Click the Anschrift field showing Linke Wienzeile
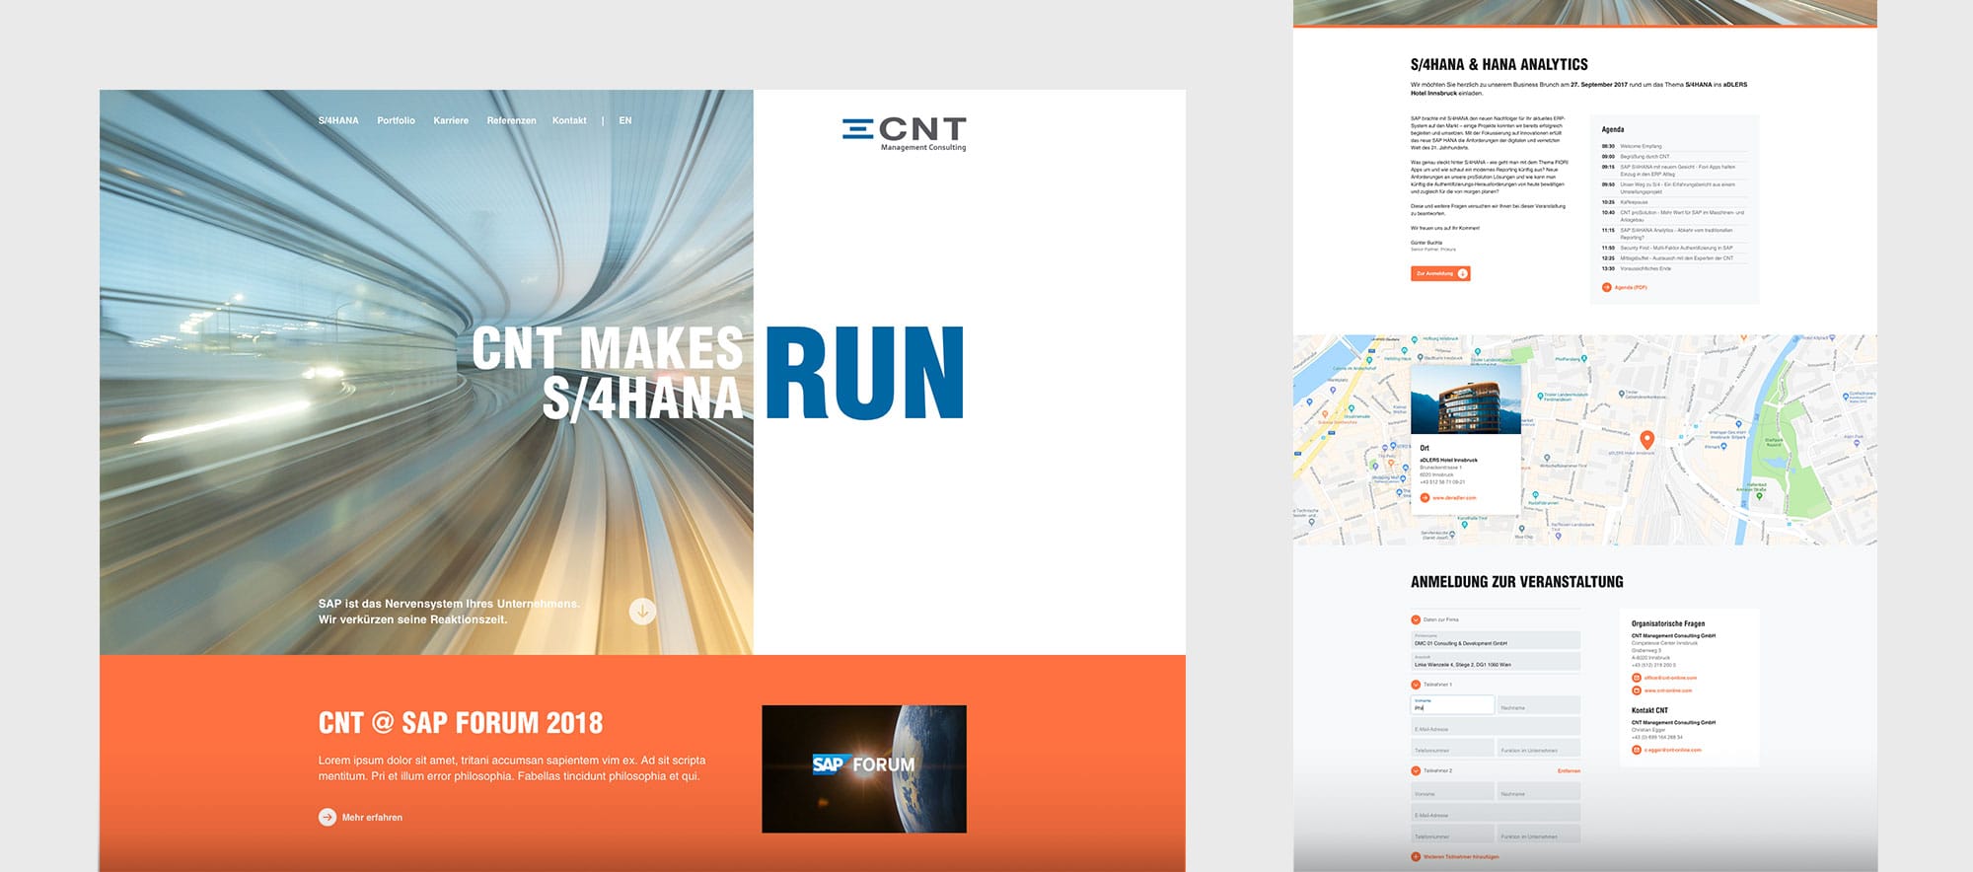The width and height of the screenshot is (1973, 872). [x=1496, y=662]
